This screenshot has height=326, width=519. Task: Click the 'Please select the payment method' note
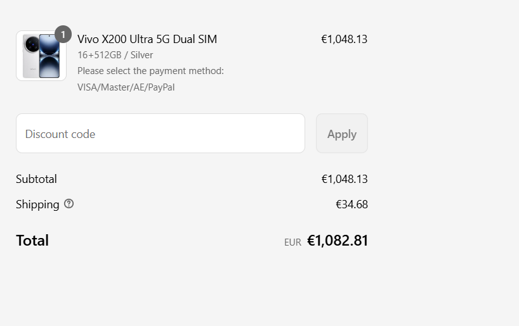[150, 71]
